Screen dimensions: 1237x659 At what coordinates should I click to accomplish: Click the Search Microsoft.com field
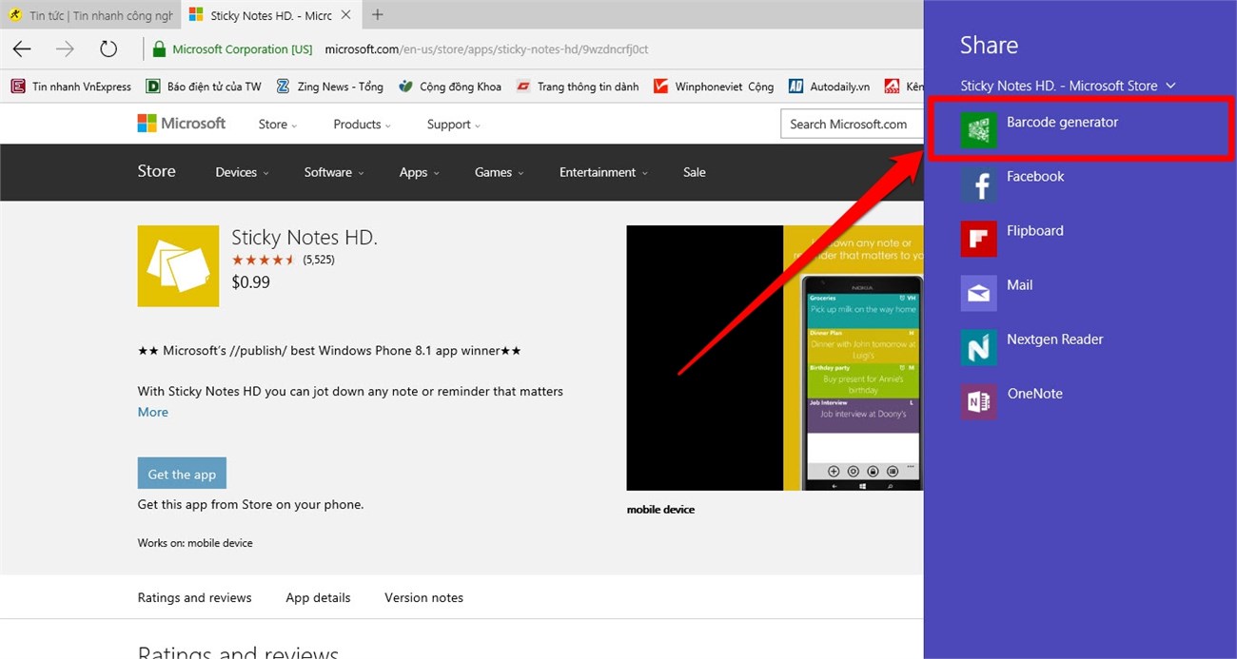(x=852, y=124)
